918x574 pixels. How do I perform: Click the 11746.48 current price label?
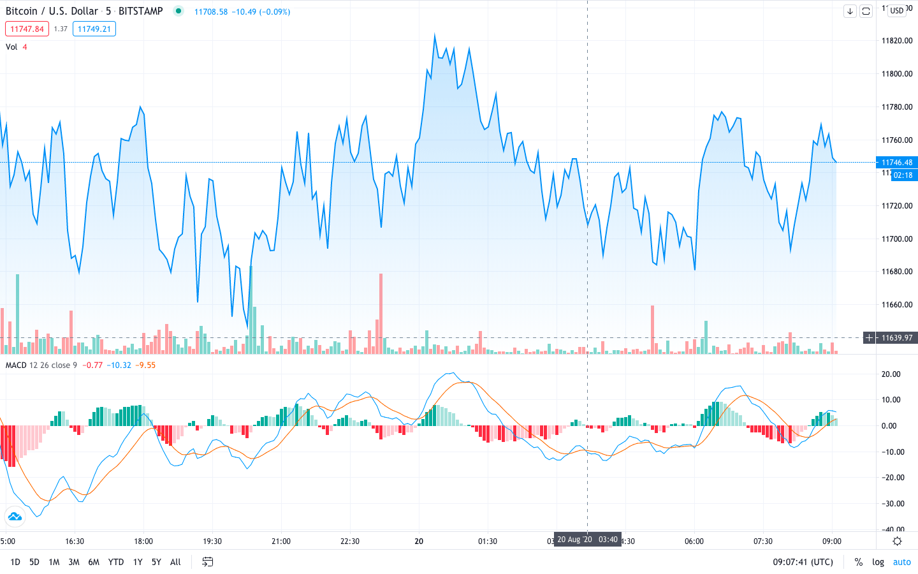(x=896, y=162)
